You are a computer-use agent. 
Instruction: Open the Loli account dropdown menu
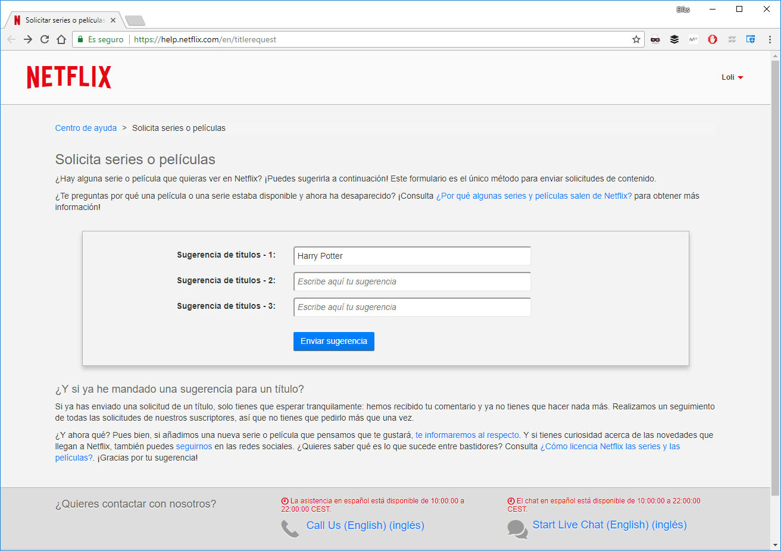click(x=732, y=77)
